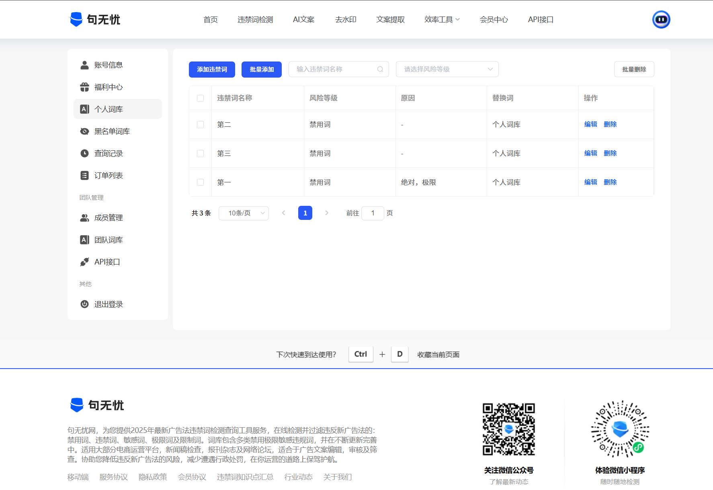Check the checkbox for row 第二
The width and height of the screenshot is (713, 490).
coord(200,125)
